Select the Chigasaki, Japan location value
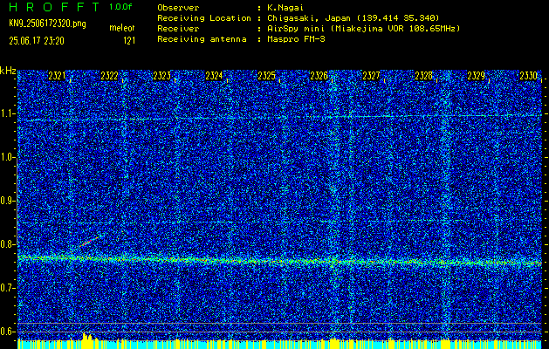 353,18
